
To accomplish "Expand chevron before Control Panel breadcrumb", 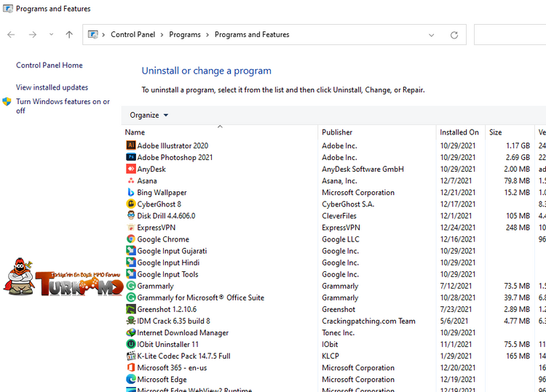I will coord(103,35).
